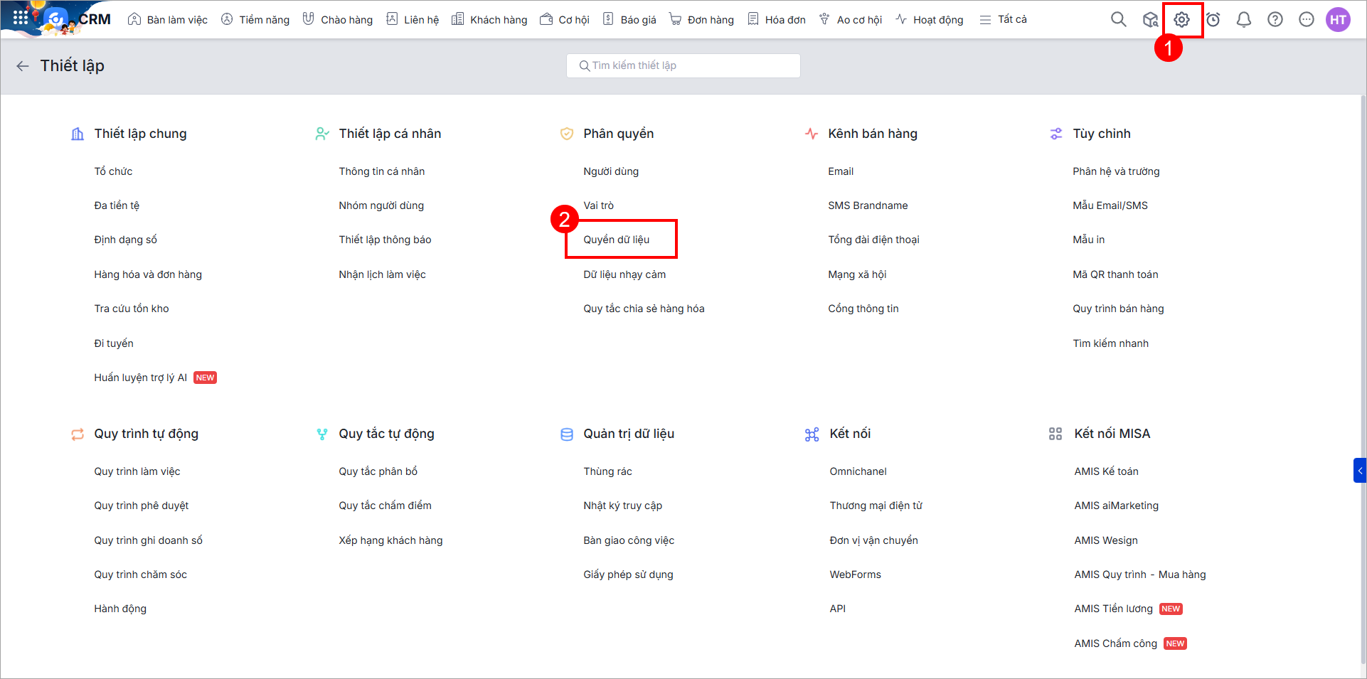The height and width of the screenshot is (679, 1367).
Task: Open the reminders alarm clock icon
Action: click(1213, 20)
